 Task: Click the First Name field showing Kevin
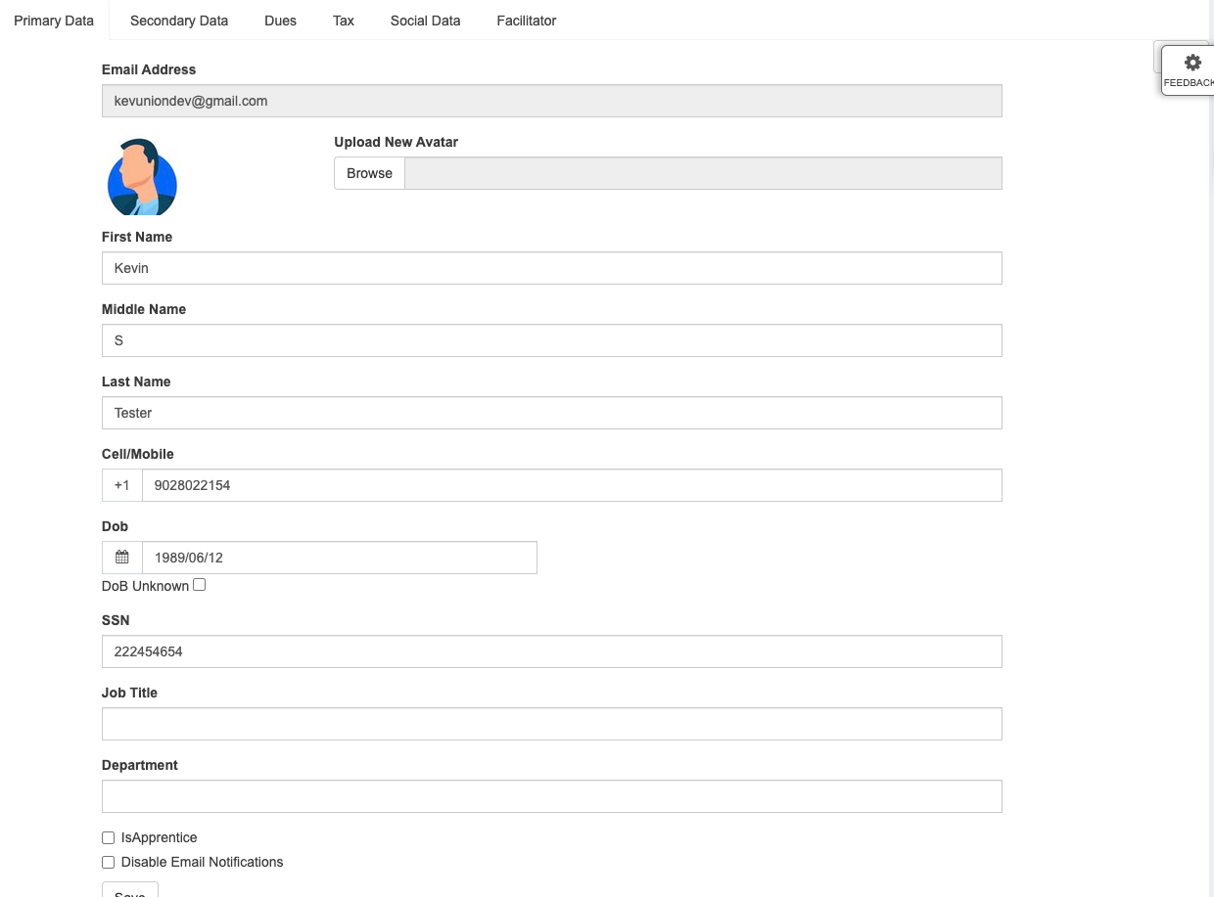point(551,267)
